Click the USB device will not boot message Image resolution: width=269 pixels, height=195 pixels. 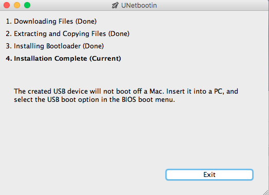tap(126, 91)
